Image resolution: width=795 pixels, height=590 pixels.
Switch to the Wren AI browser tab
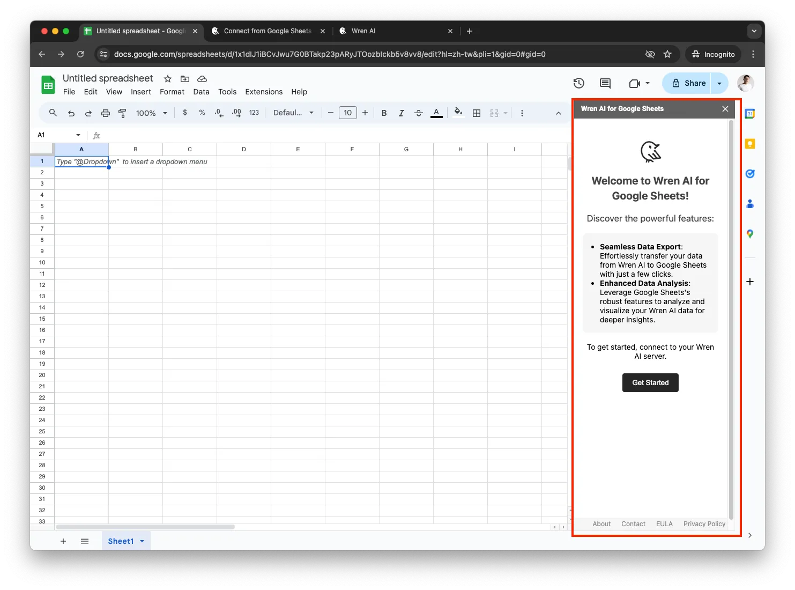pyautogui.click(x=396, y=31)
